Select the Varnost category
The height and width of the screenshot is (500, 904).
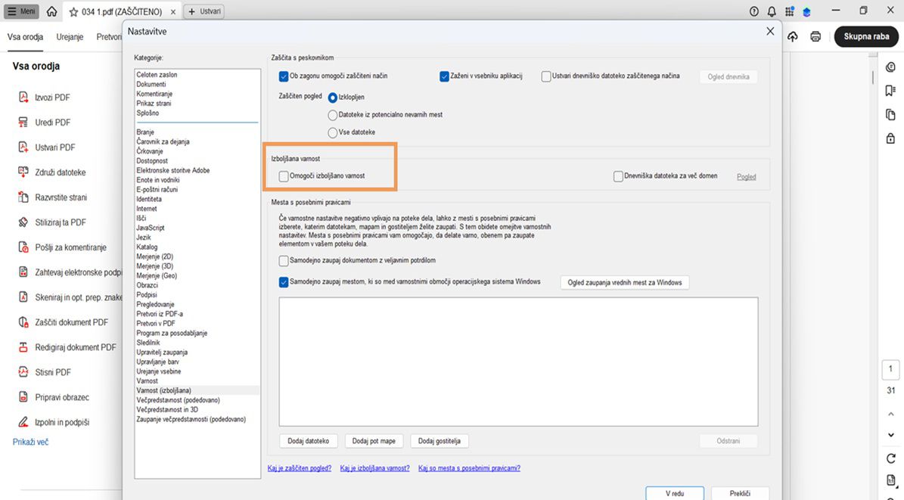tap(147, 380)
